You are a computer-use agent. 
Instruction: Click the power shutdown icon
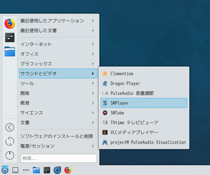pos(10,155)
